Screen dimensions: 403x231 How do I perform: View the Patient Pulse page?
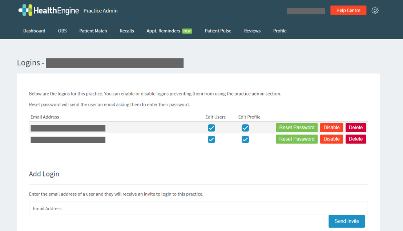pos(218,31)
